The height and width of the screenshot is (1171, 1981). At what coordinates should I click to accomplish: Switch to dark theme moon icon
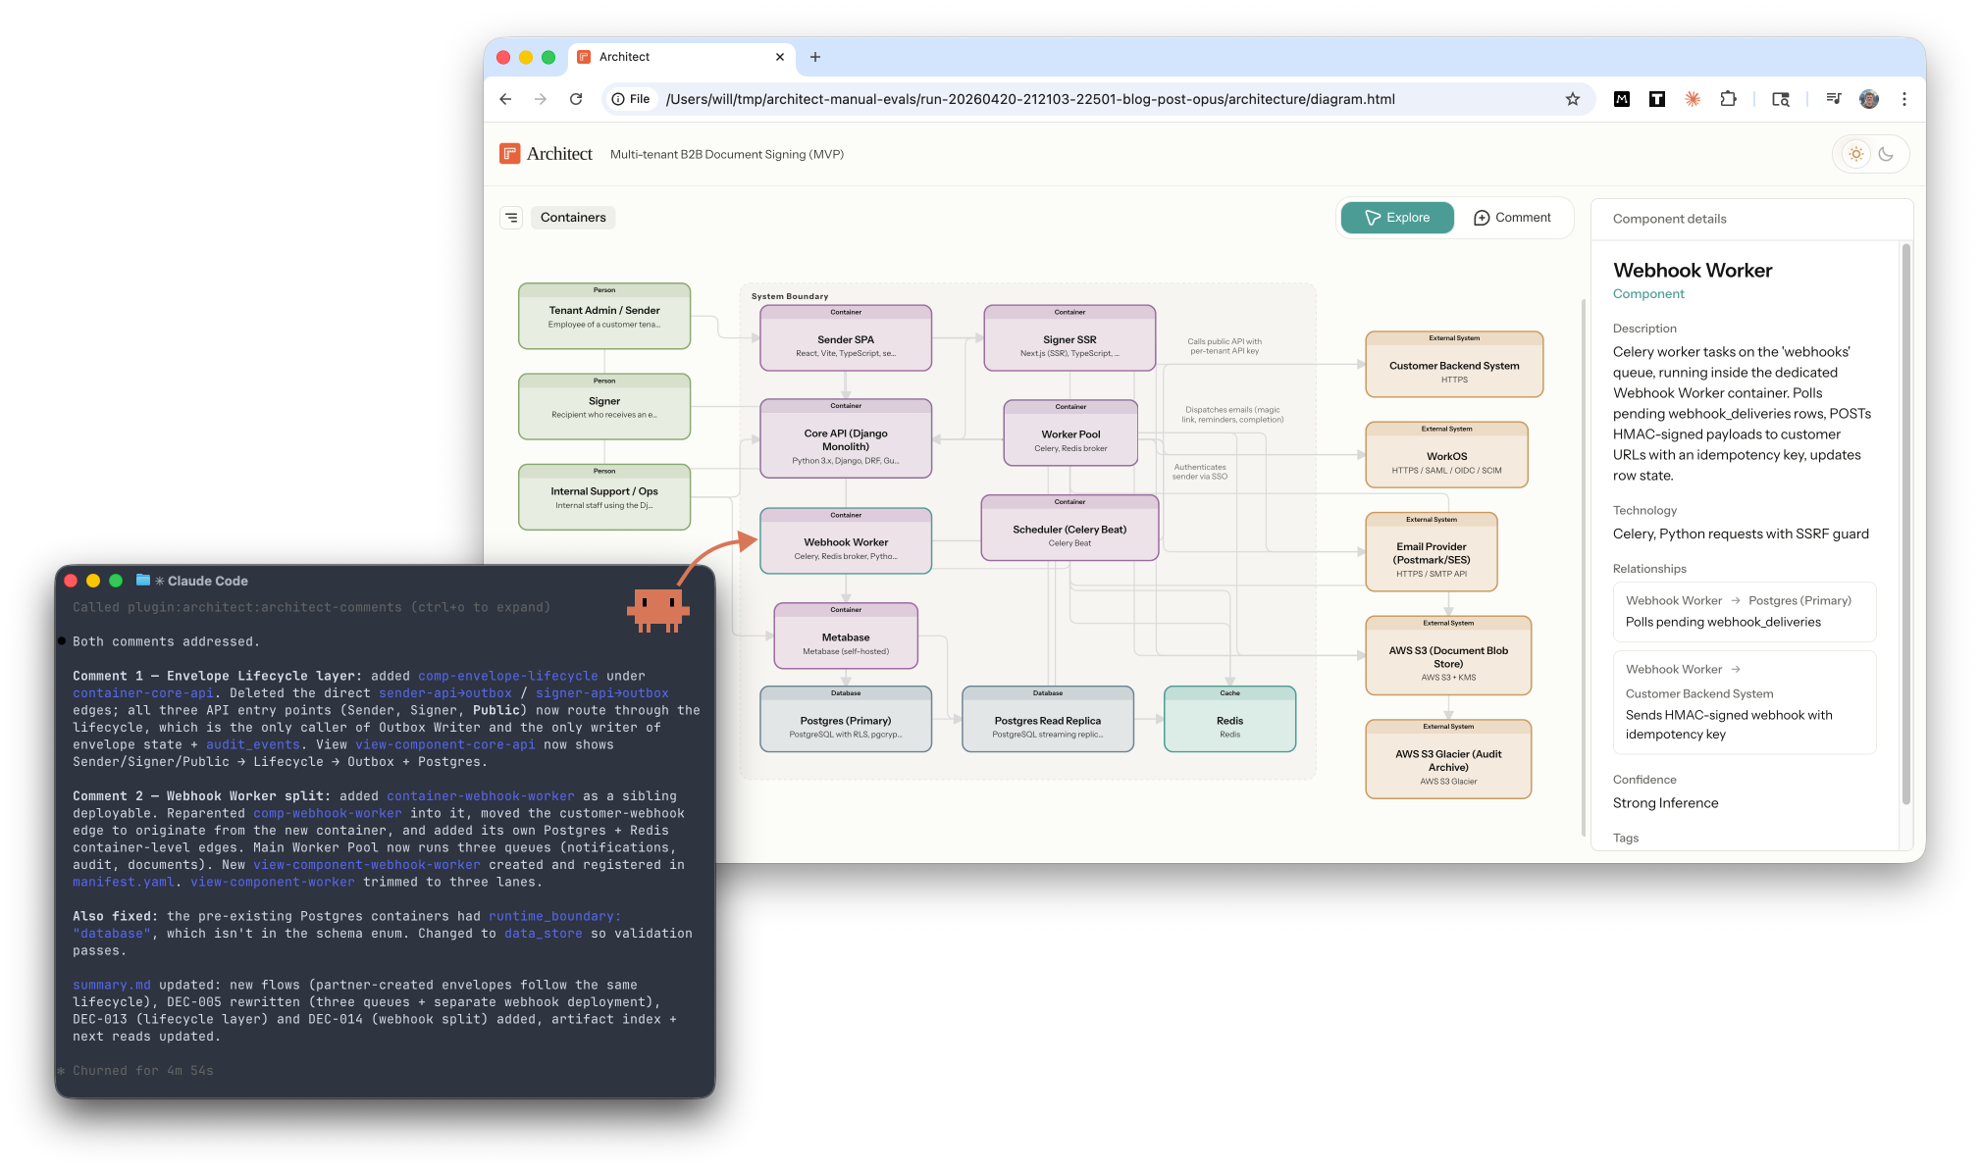pyautogui.click(x=1886, y=154)
